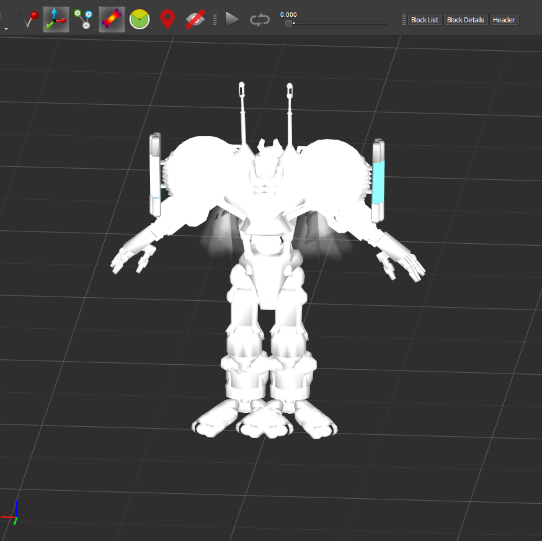The image size is (542, 541).
Task: Toggle the red-pin vertex drawing icon
Action: pos(29,19)
